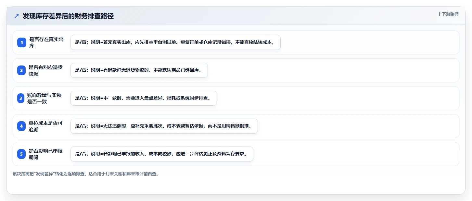Click the footnote about 月末关账和年末审计
Image resolution: width=472 pixels, height=201 pixels.
click(86, 174)
